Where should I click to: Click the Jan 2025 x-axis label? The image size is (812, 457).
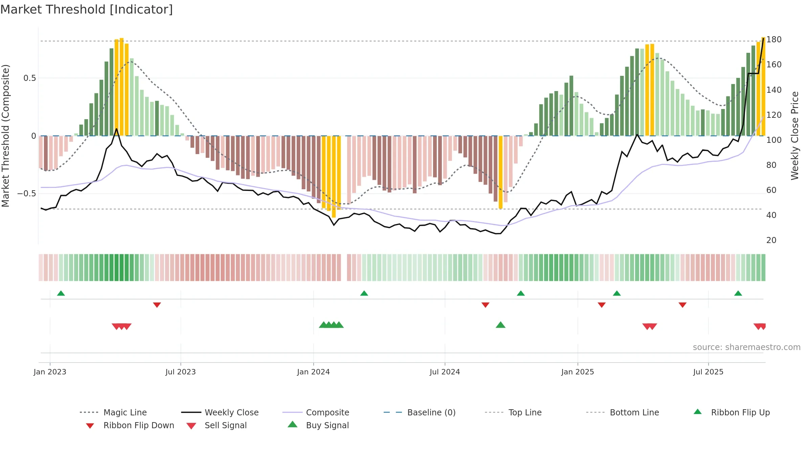(x=578, y=372)
